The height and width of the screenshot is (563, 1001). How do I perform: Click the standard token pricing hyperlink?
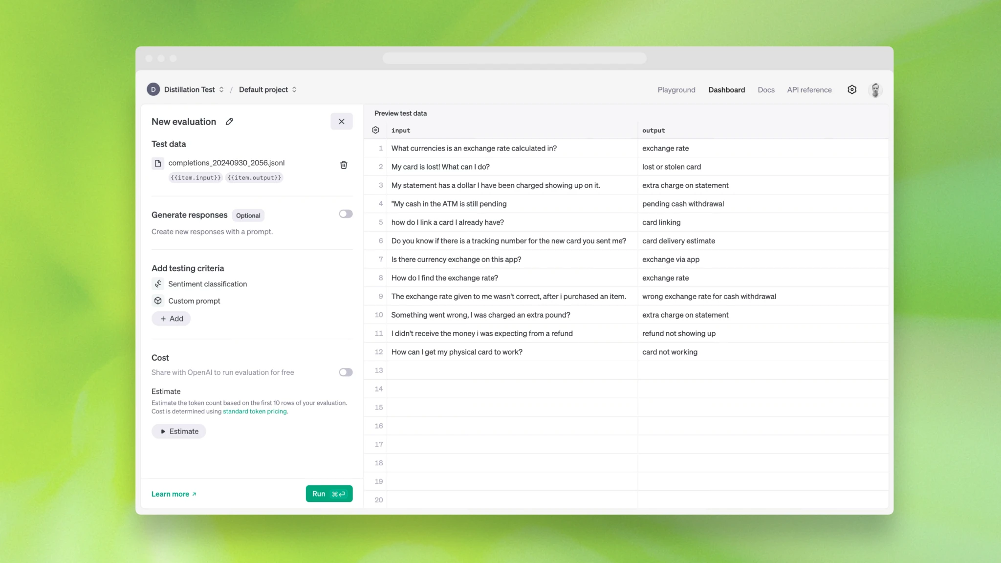[255, 411]
